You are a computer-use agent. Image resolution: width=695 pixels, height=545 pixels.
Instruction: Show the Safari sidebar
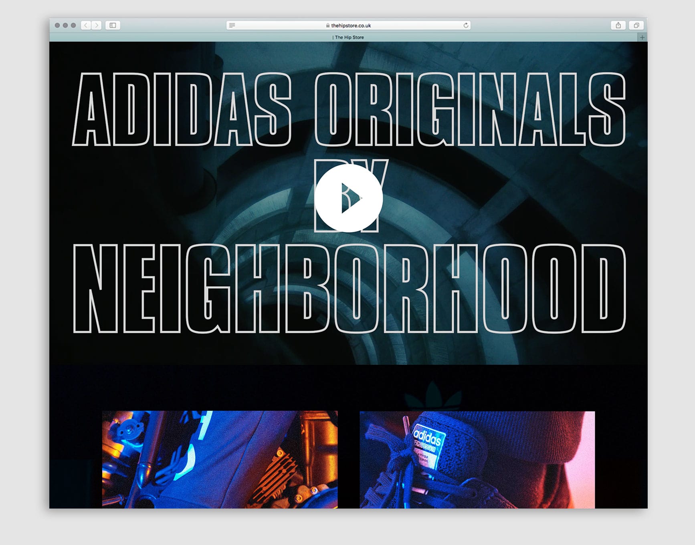[x=113, y=25]
